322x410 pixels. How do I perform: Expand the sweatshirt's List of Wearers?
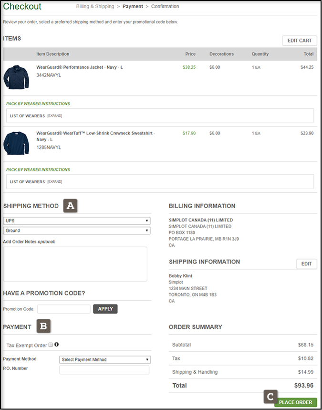click(54, 181)
